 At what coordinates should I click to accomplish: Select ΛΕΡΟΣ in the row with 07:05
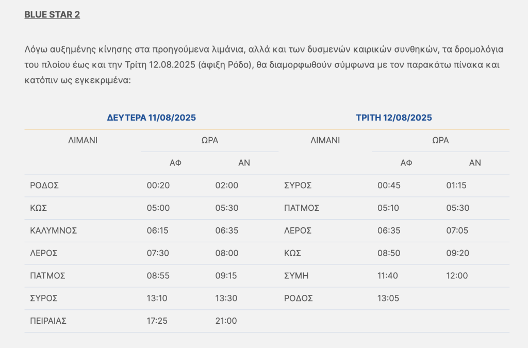click(x=298, y=230)
